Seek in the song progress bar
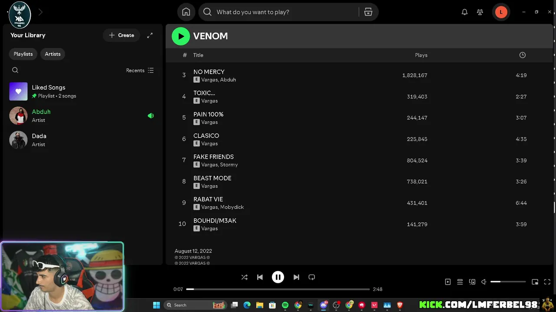Viewport: 556px width, 312px height. point(278,289)
